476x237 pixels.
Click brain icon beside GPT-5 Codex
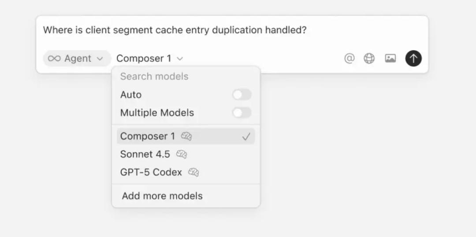point(193,172)
